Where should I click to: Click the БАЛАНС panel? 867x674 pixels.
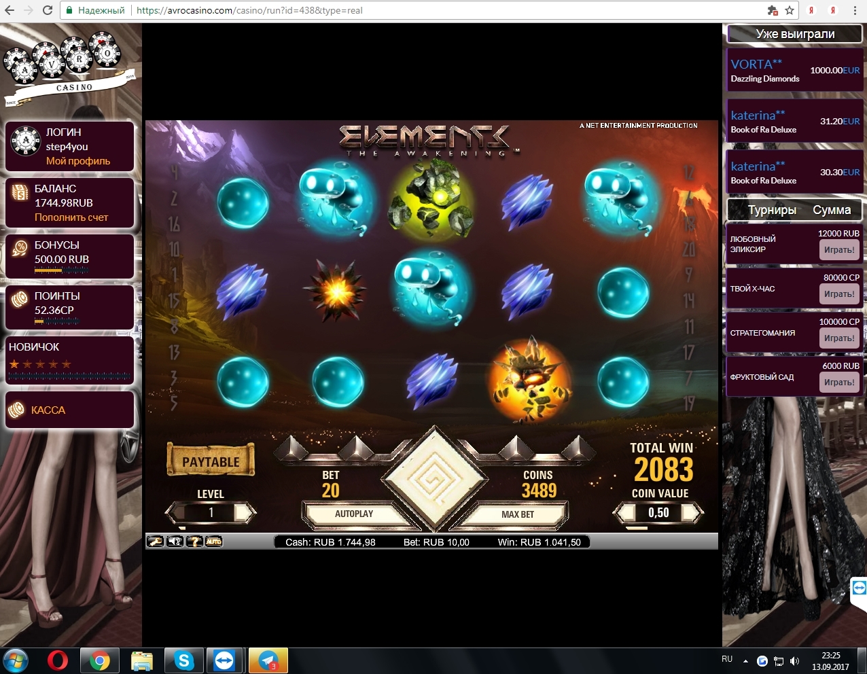click(69, 202)
